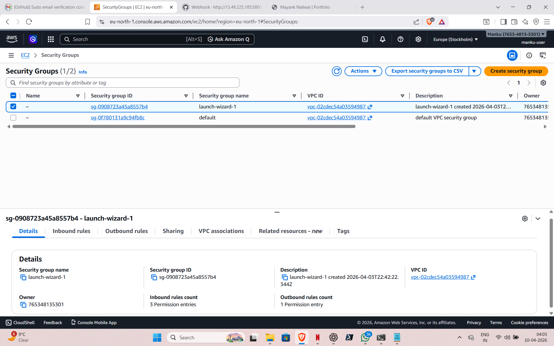Switch to the Outbound rules tab
Screen dimensions: 554x346
(126, 231)
